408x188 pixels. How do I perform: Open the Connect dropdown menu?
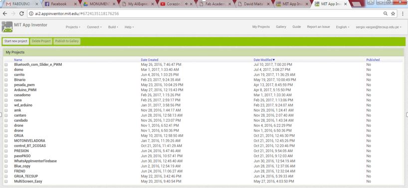pos(94,27)
